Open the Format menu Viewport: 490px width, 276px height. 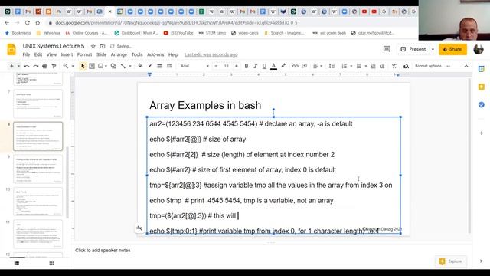coord(84,54)
